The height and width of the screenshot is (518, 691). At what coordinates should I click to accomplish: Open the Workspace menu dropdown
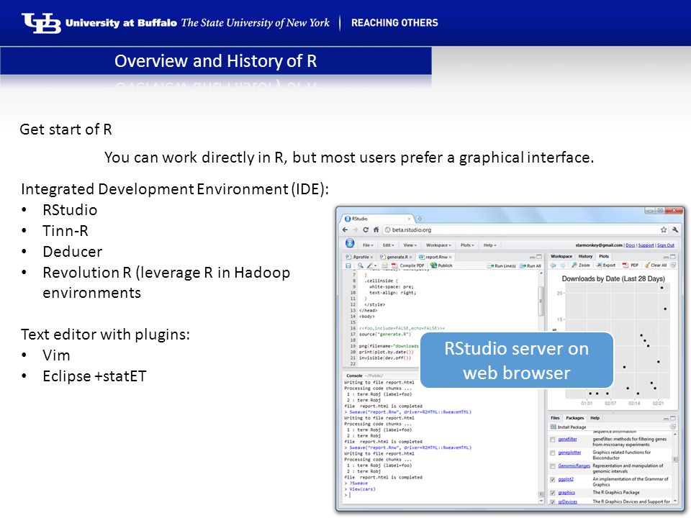click(x=438, y=245)
